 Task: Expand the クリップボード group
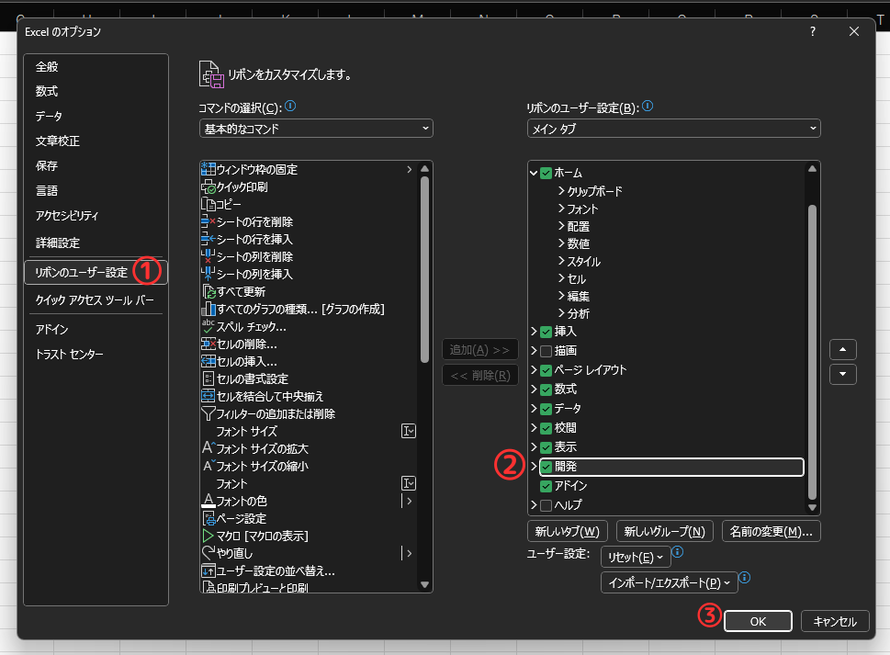(x=561, y=191)
